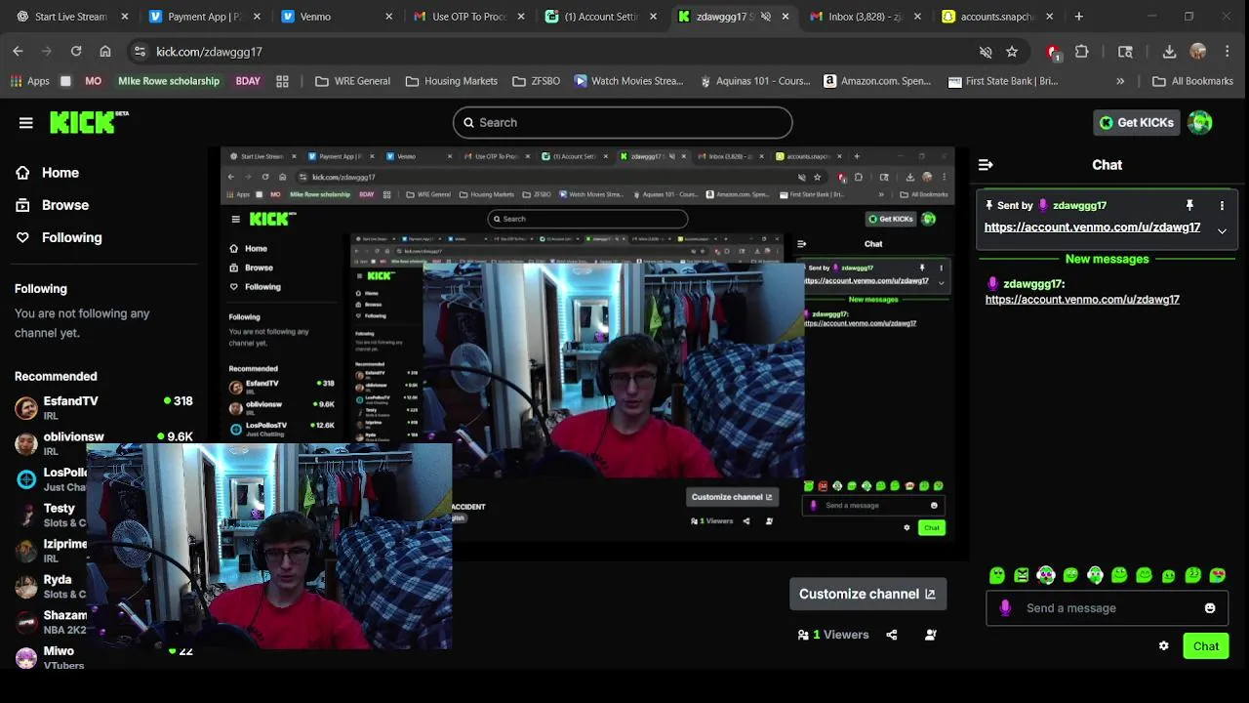This screenshot has width=1249, height=703.
Task: Click the Get KICKs button
Action: [x=1136, y=122]
